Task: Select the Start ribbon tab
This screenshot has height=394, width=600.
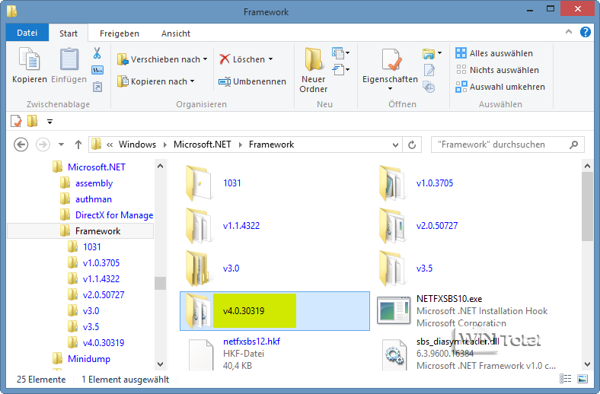Action: [69, 33]
